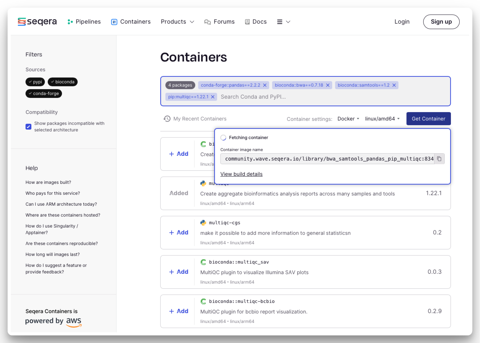The height and width of the screenshot is (343, 480).
Task: Click the 0.2 version value
Action: 437,233
